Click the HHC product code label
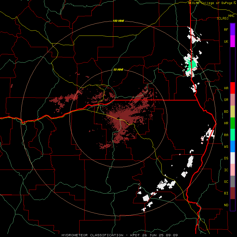This screenshot has height=237, width=237. pyautogui.click(x=231, y=16)
